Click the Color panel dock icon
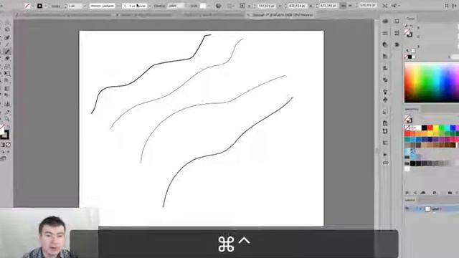This screenshot has width=459, height=258. [x=385, y=21]
